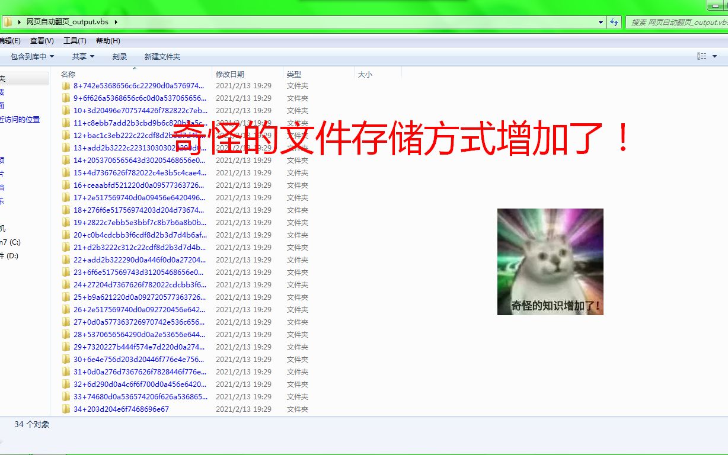
Task: Select the 最近访问的位置 sidebar link
Action: click(x=22, y=118)
